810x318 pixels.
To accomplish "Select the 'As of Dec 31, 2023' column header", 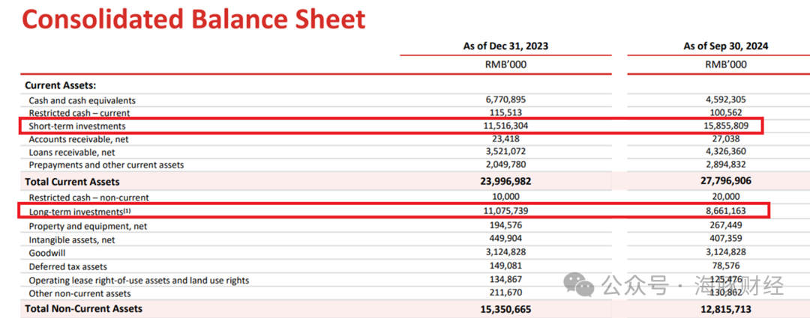I will (505, 46).
